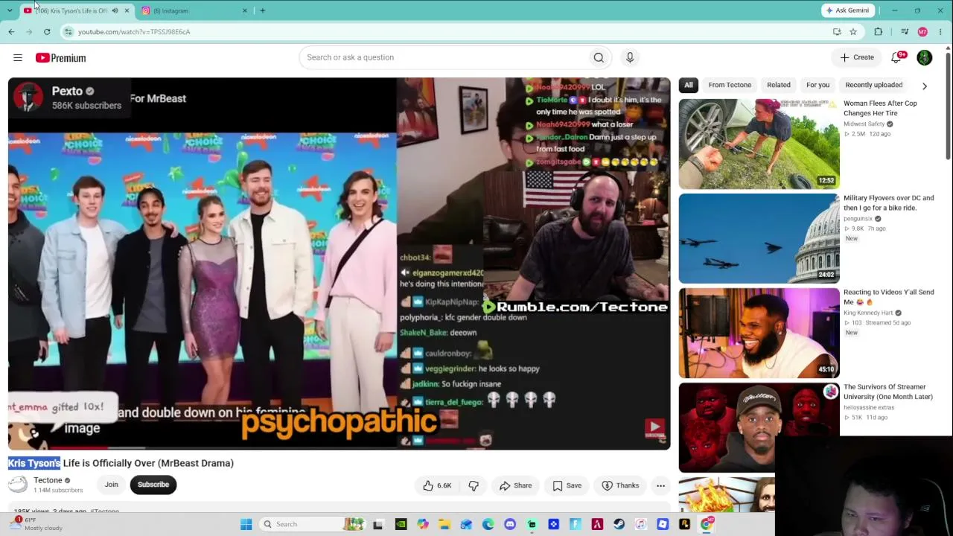Select the Recently uploaded chip

click(874, 85)
